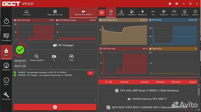This screenshot has height=112, width=201.
Task: Click the GPU Memory Usage graph header
Action: 76,20
